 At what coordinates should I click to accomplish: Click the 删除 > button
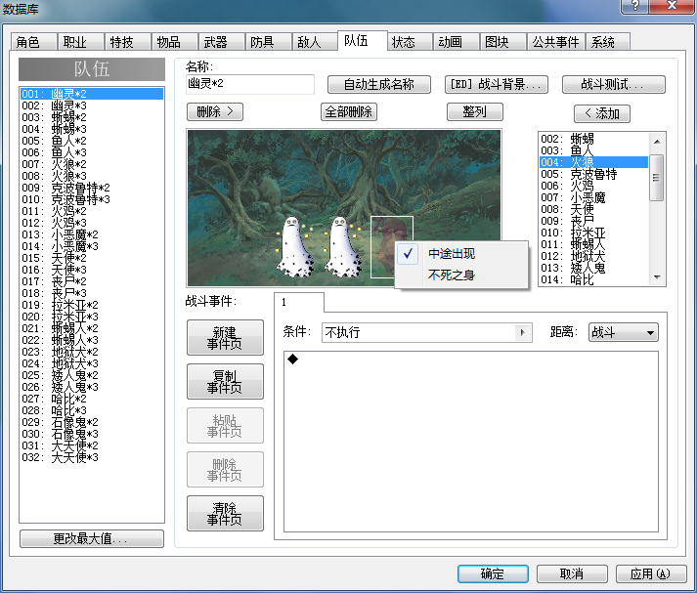[215, 112]
